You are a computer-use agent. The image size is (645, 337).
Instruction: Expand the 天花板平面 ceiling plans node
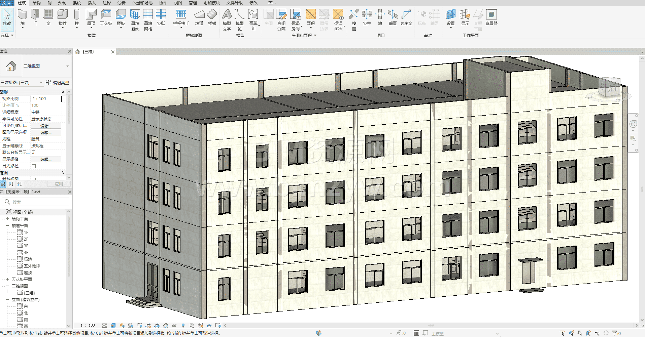point(7,279)
